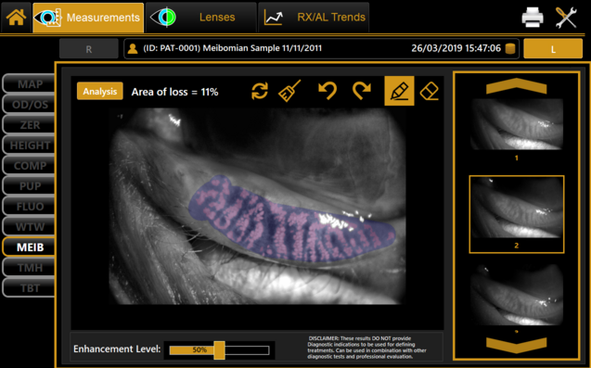The height and width of the screenshot is (368, 591).
Task: Select thumbnail image 1
Action: click(517, 124)
